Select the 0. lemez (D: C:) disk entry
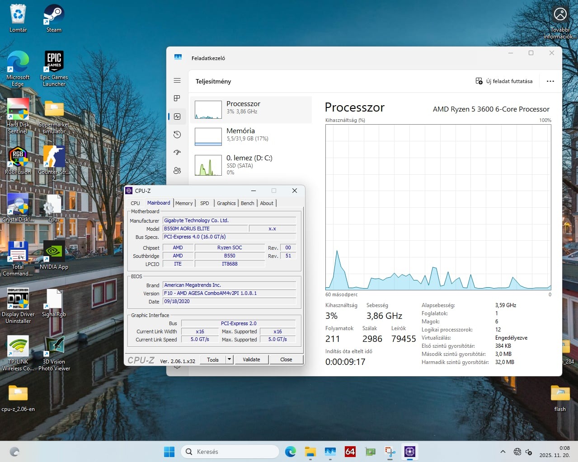Screen dimensions: 578x462 click(x=251, y=165)
